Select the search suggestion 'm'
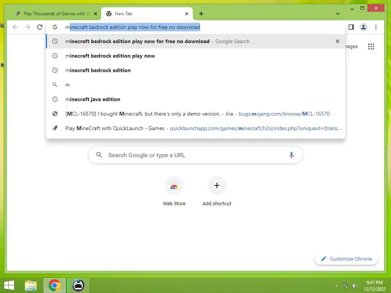 [195, 85]
